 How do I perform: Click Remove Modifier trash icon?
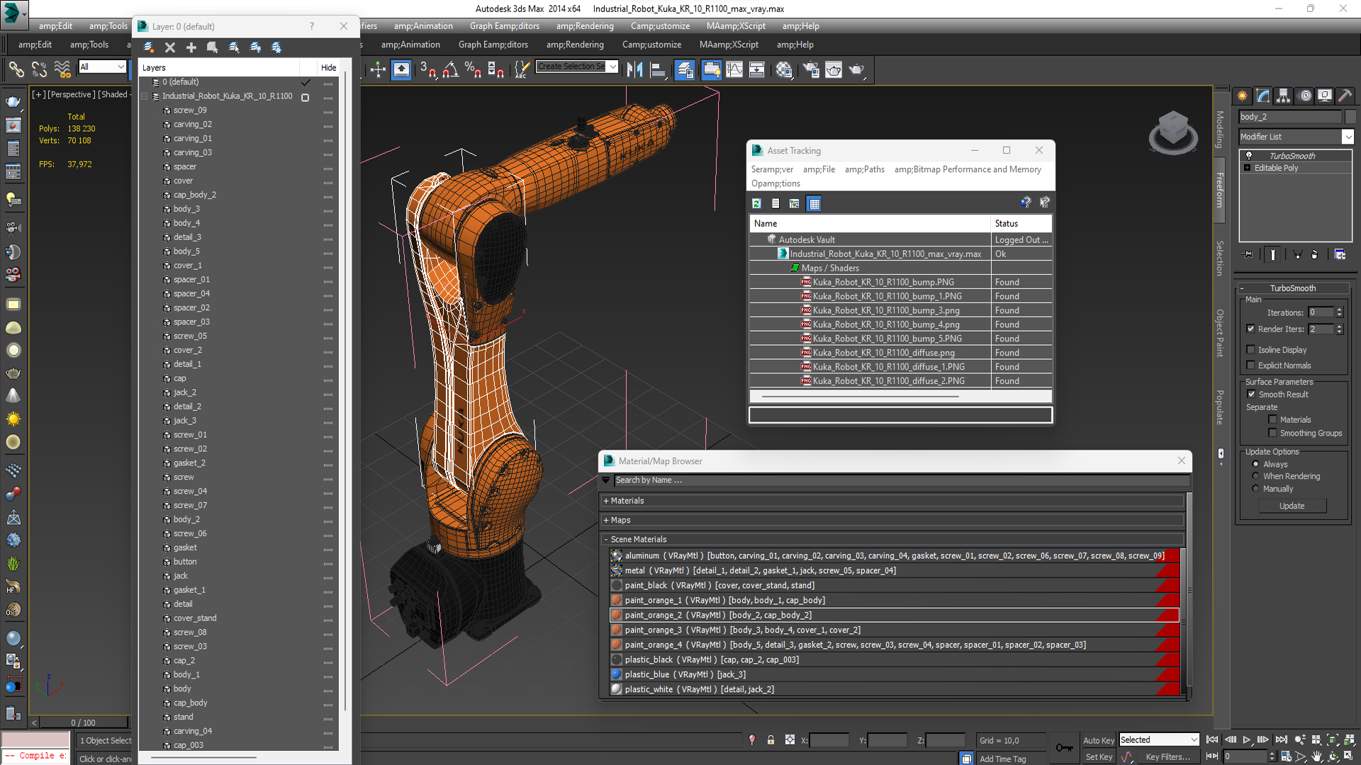point(1315,254)
